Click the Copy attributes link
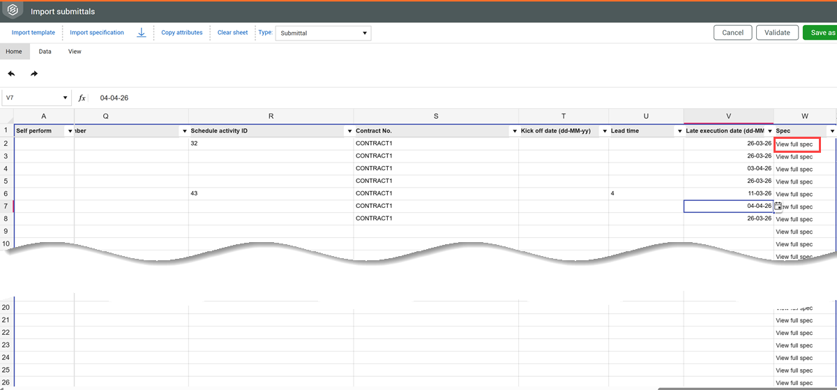 (x=182, y=33)
